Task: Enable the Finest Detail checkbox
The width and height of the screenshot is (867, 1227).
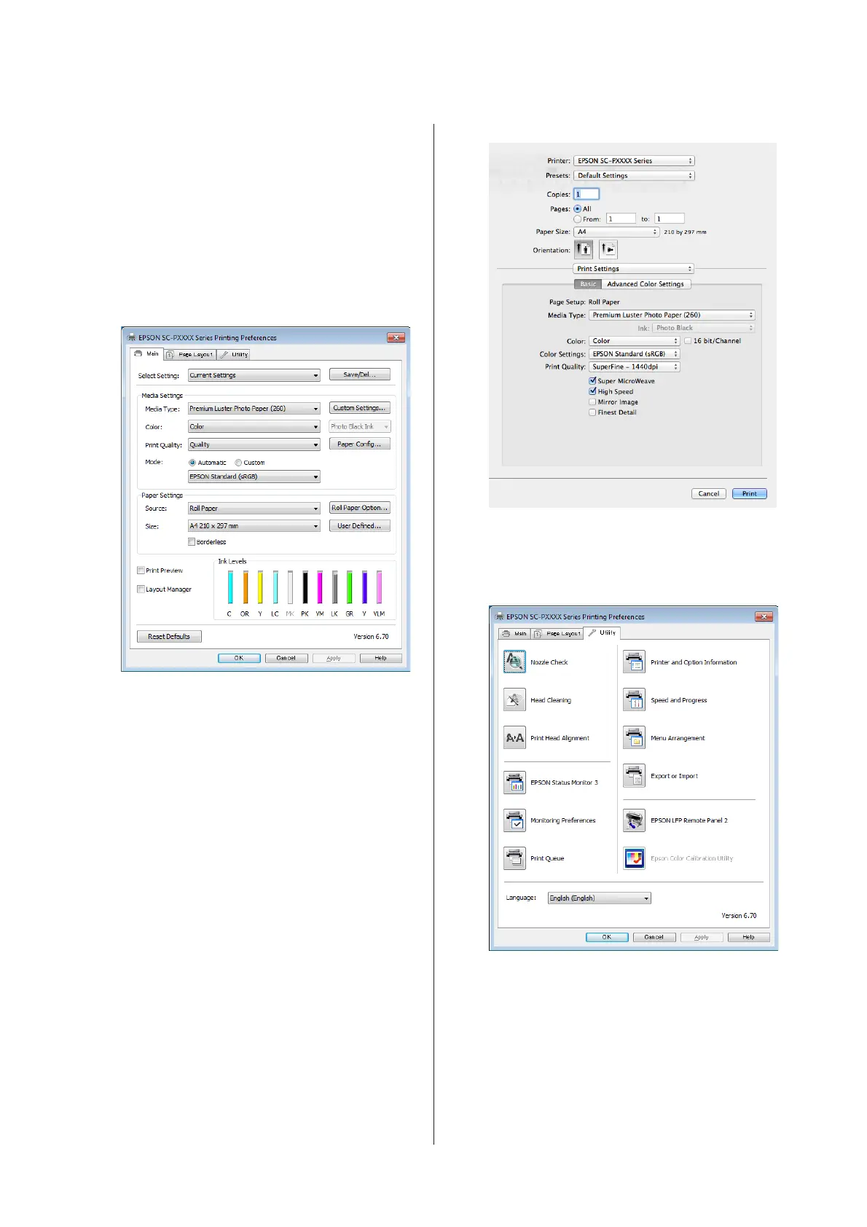Action: 592,412
